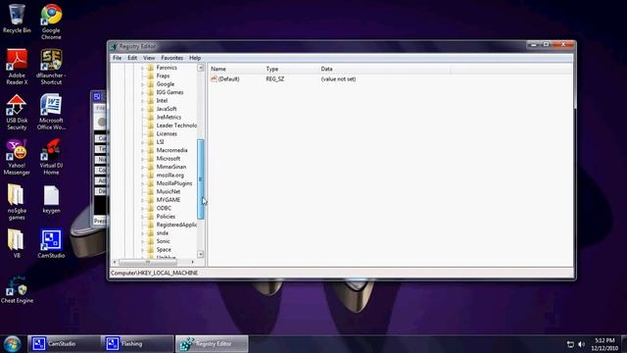Expand the ODBC key
Screen dimensions: 627x353
pos(143,208)
